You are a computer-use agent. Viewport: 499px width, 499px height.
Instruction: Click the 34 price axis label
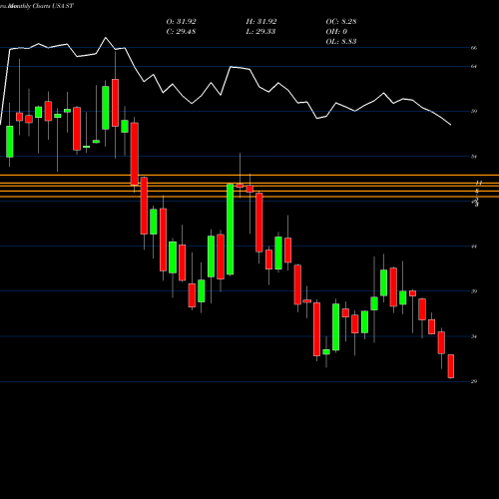click(x=474, y=336)
